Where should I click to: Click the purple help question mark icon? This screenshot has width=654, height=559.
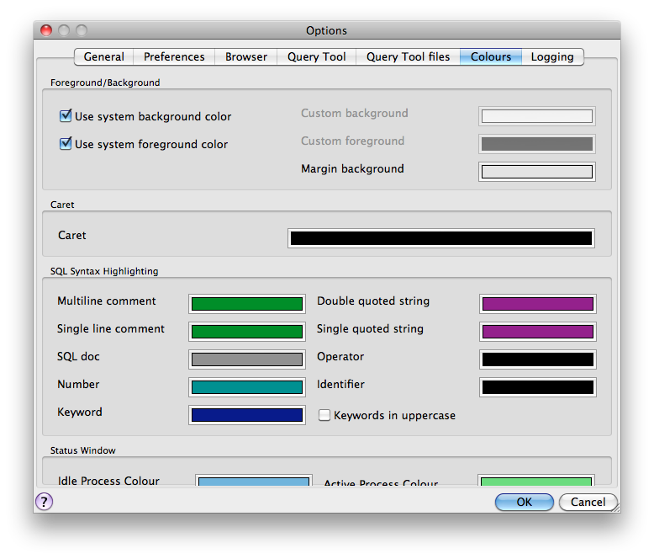(x=44, y=502)
